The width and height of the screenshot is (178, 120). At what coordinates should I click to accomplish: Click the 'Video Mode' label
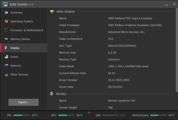coord(66,66)
